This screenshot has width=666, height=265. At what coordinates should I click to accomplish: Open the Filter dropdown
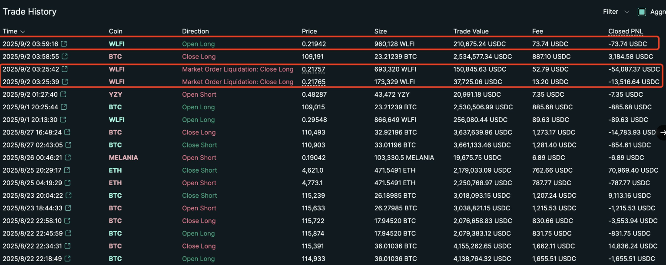pos(616,12)
